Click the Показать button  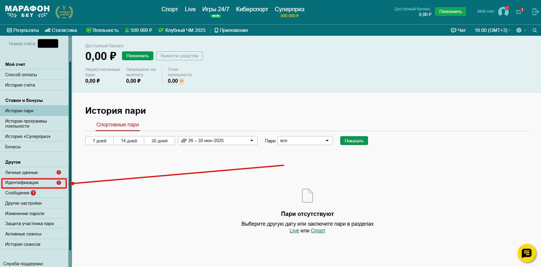point(354,141)
